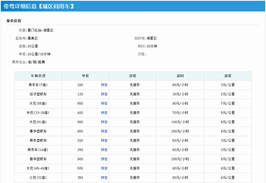This screenshot has width=266, height=183.
Task: Click 预定 for 商务型轿车
Action: (104, 141)
